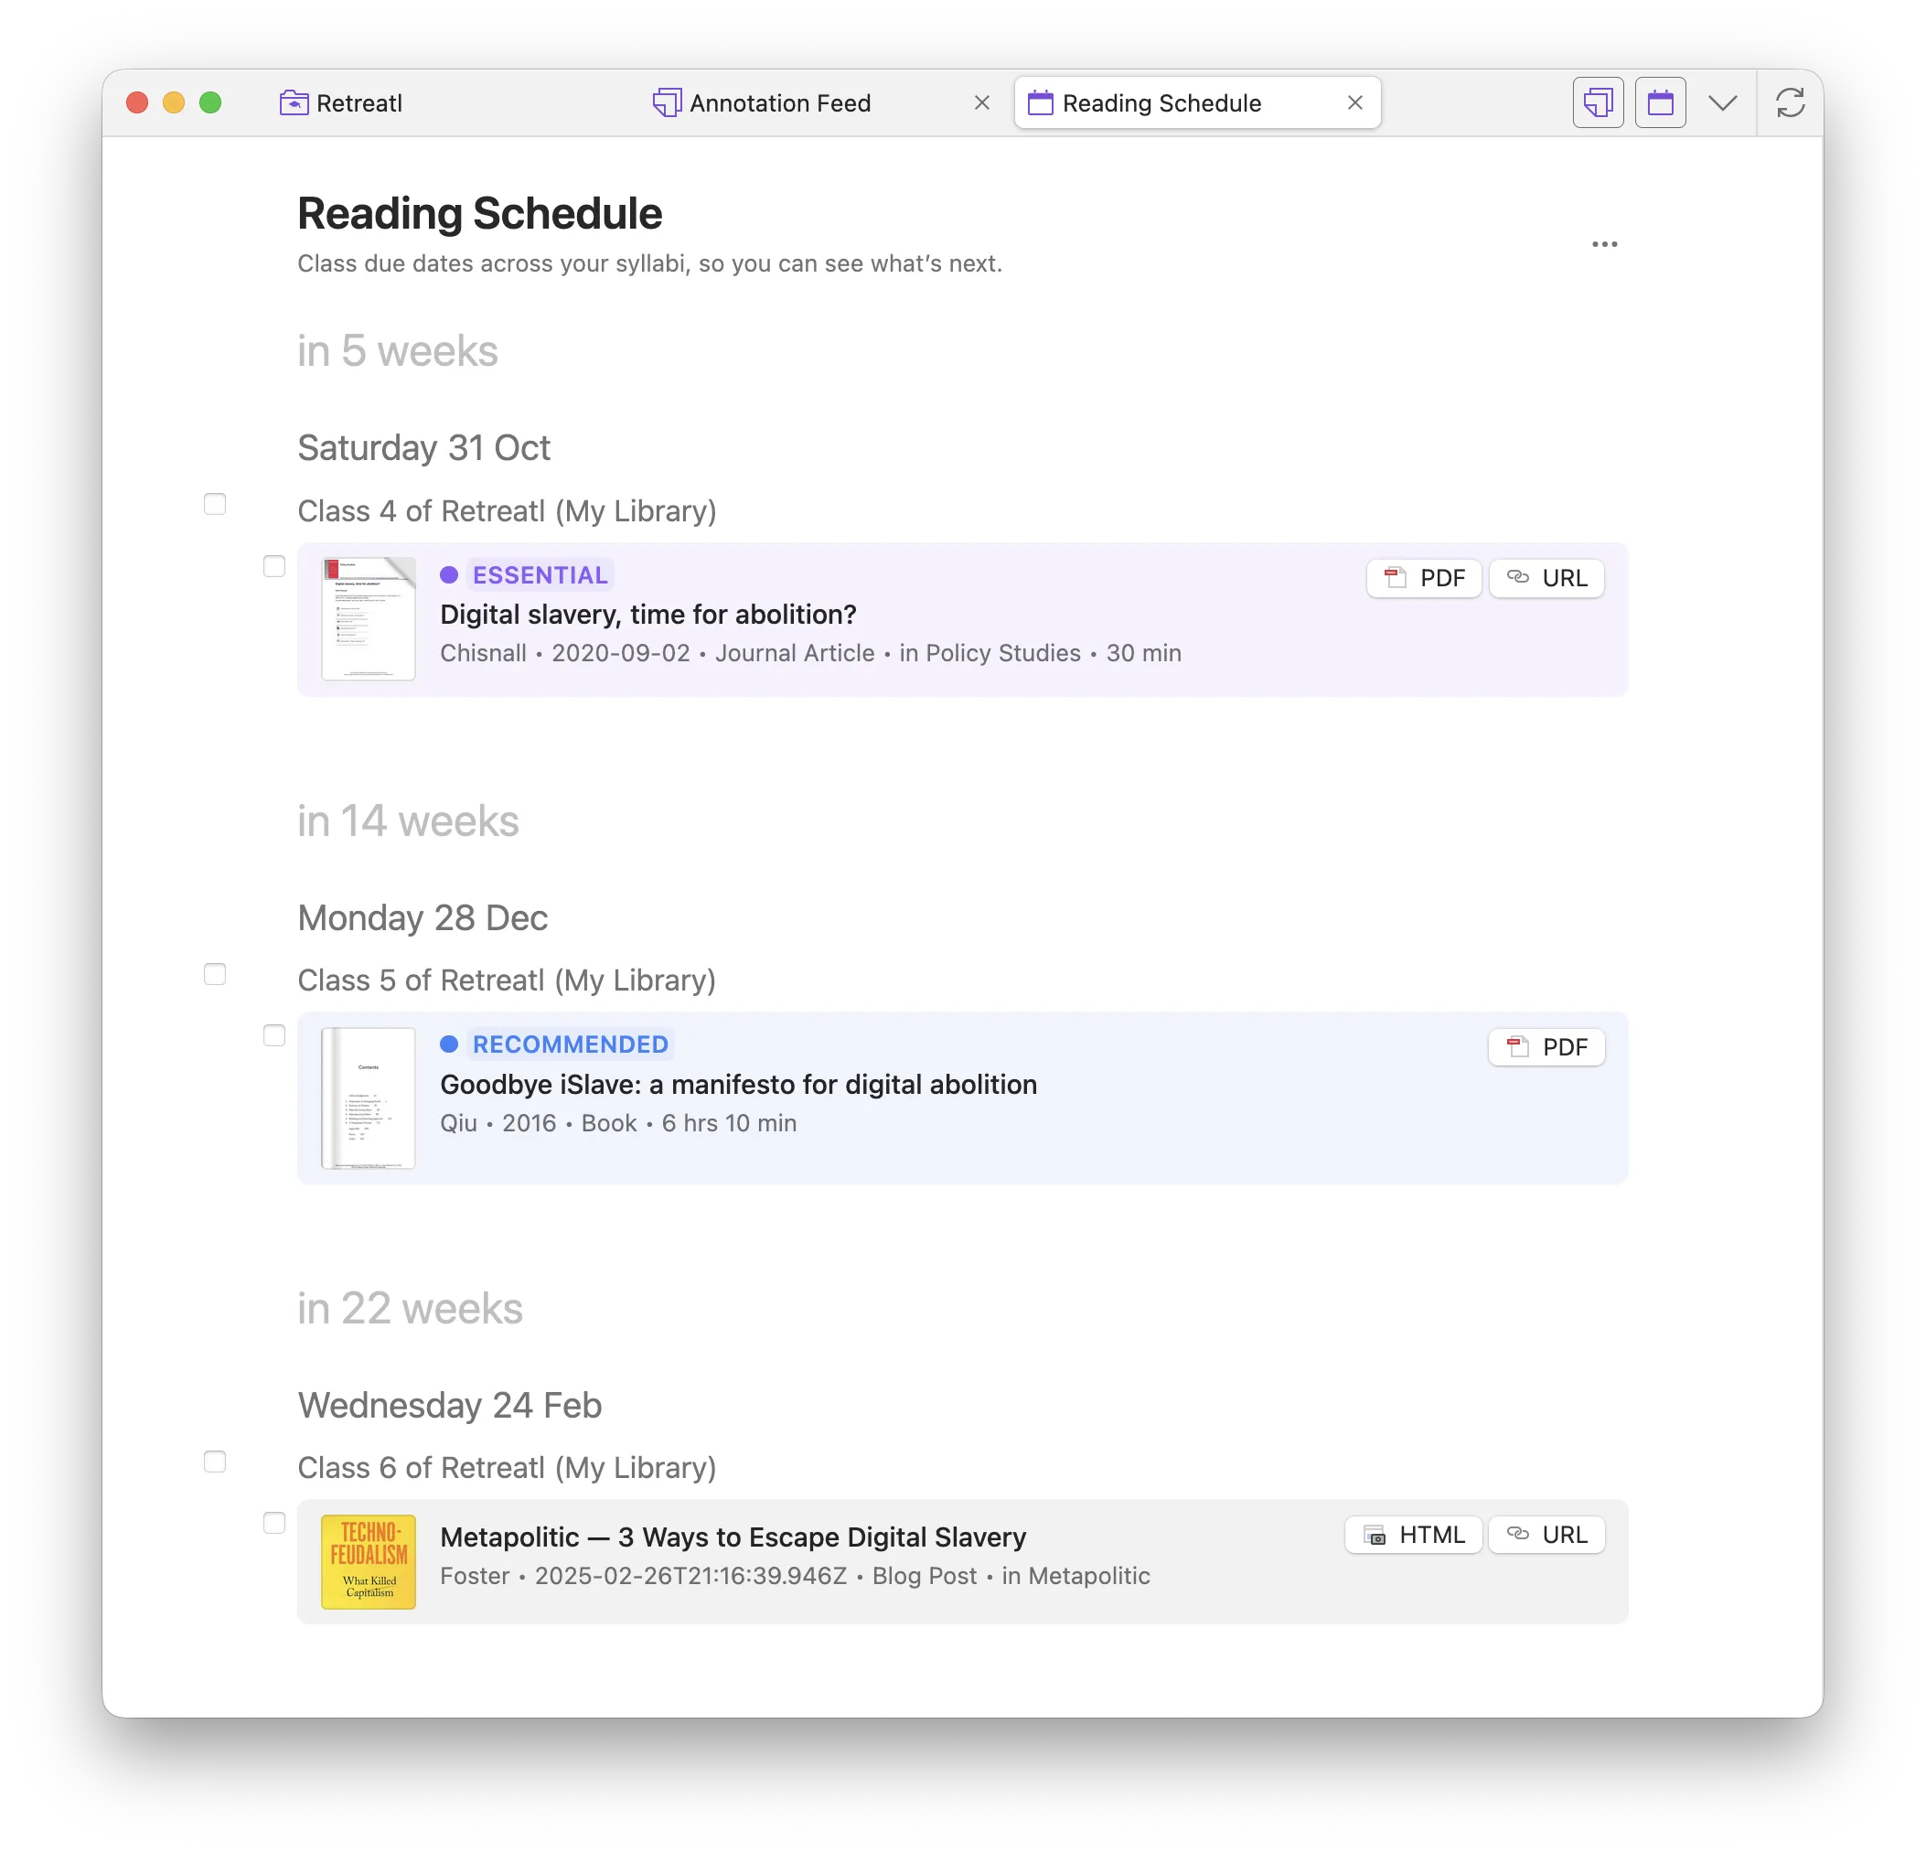Check the Metapolitic blog post checkbox

[x=274, y=1523]
